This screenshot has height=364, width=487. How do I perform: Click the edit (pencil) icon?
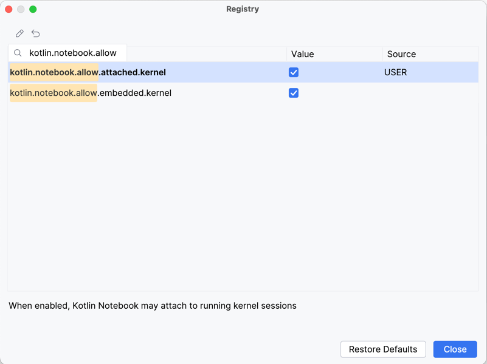[x=19, y=33]
